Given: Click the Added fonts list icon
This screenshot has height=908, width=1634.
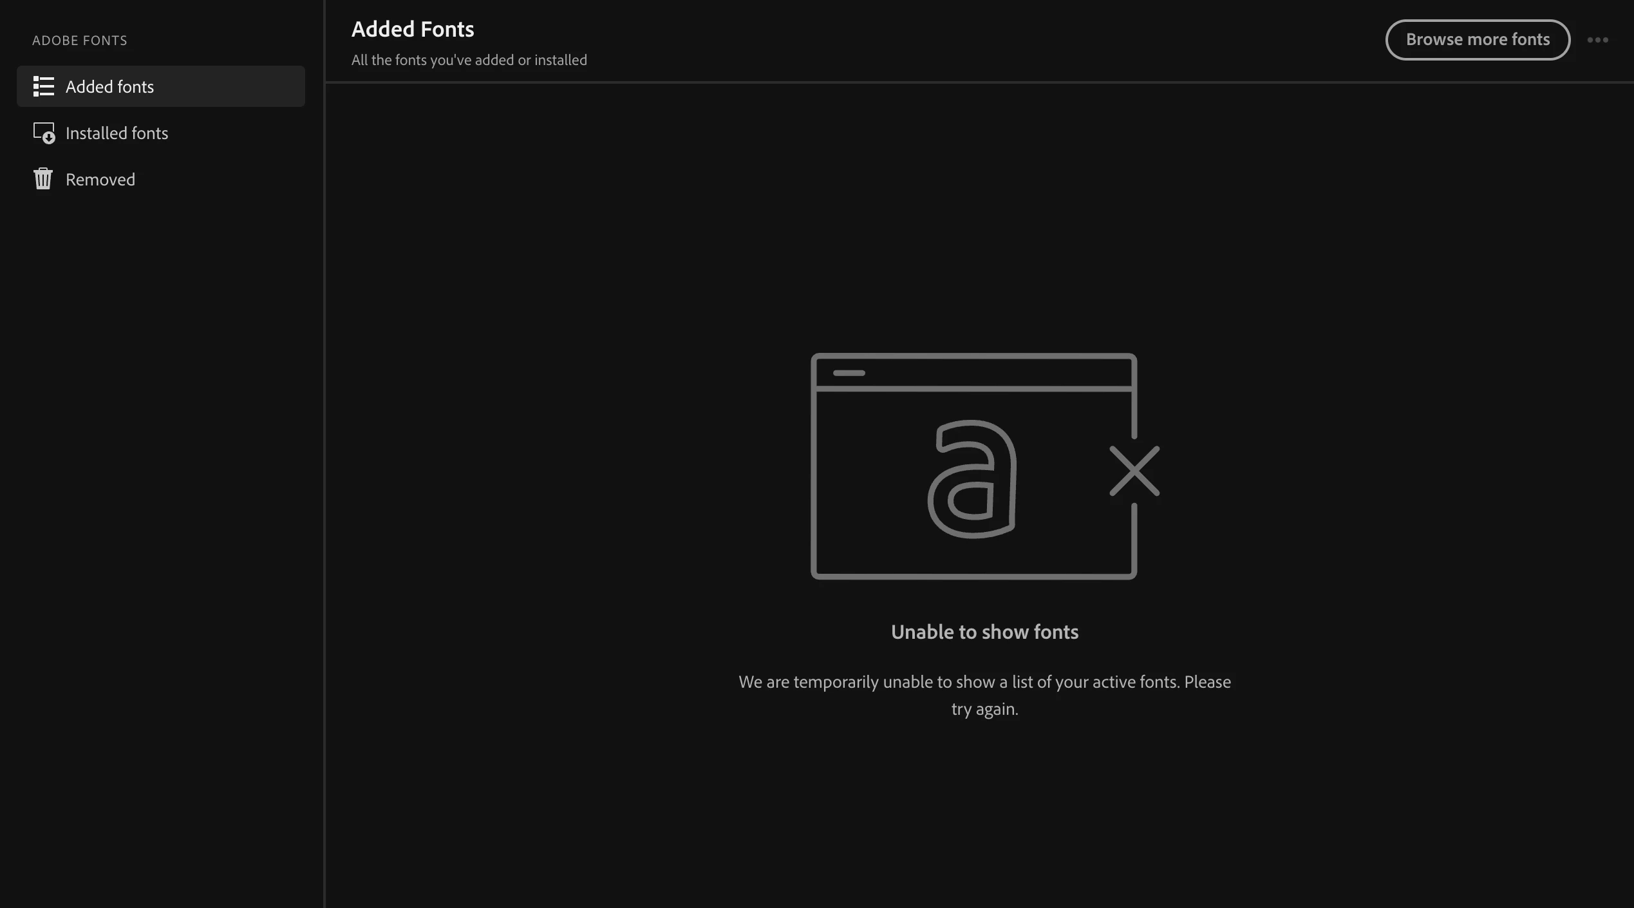Looking at the screenshot, I should 44,86.
